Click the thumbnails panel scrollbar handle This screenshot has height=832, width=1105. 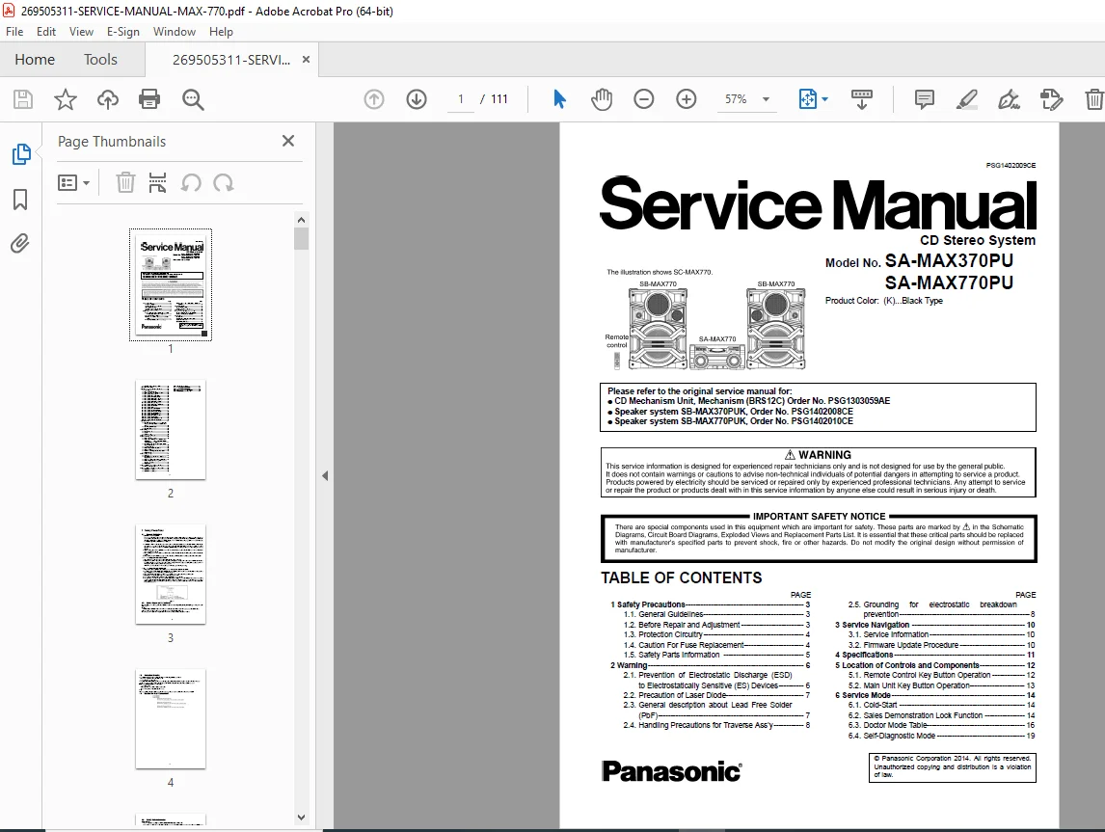pyautogui.click(x=301, y=239)
